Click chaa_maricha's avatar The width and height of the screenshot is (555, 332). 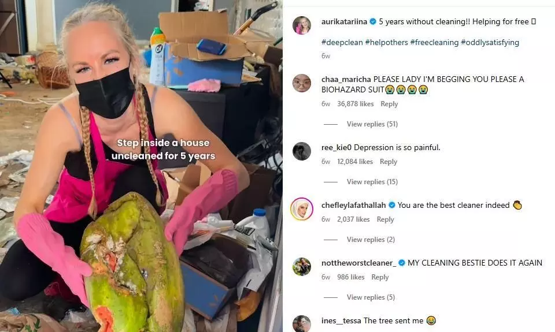click(x=302, y=83)
